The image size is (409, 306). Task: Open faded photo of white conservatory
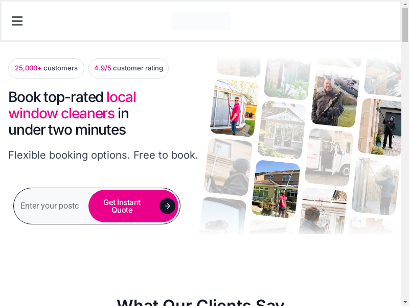pos(282,130)
